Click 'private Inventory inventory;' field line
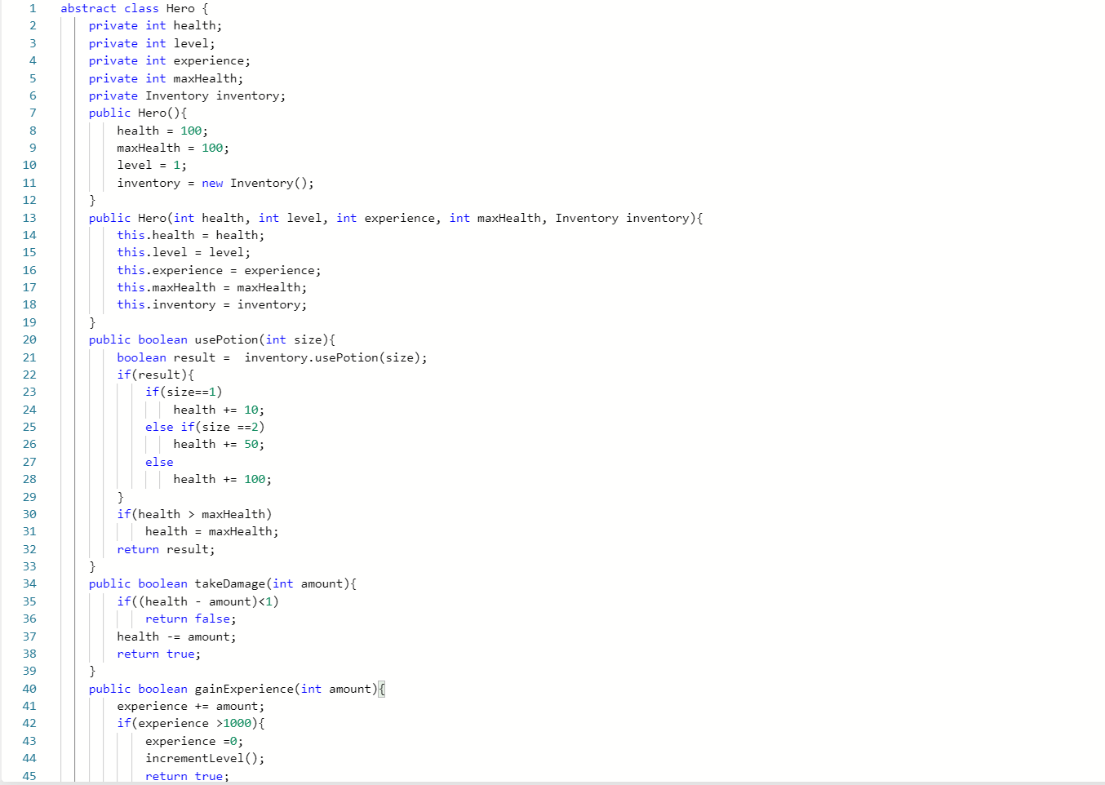 tap(187, 95)
